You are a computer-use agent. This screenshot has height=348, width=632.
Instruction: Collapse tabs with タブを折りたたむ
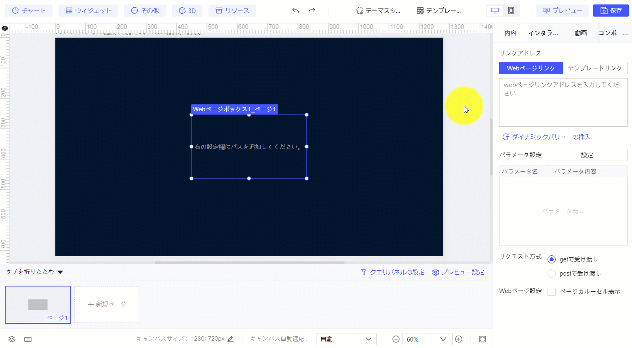[34, 272]
